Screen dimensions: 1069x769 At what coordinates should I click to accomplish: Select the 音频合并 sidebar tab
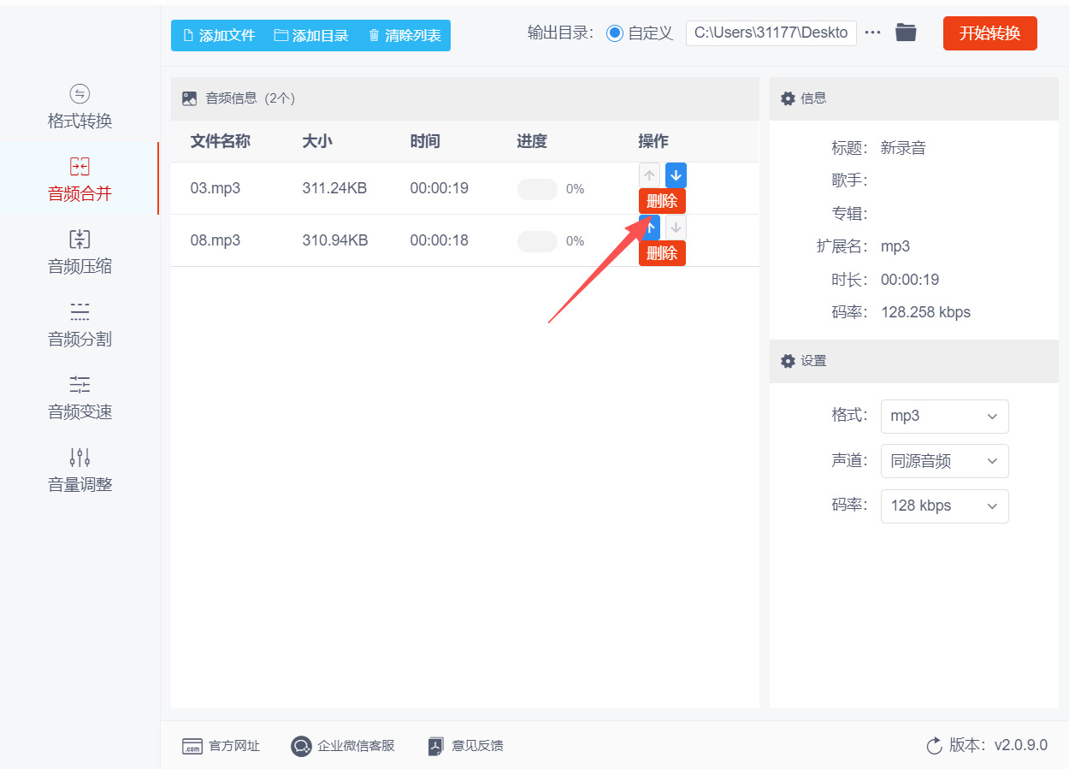pos(80,180)
